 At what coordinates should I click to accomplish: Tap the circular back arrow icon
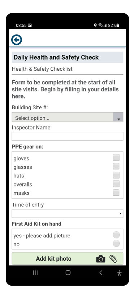click(17, 40)
